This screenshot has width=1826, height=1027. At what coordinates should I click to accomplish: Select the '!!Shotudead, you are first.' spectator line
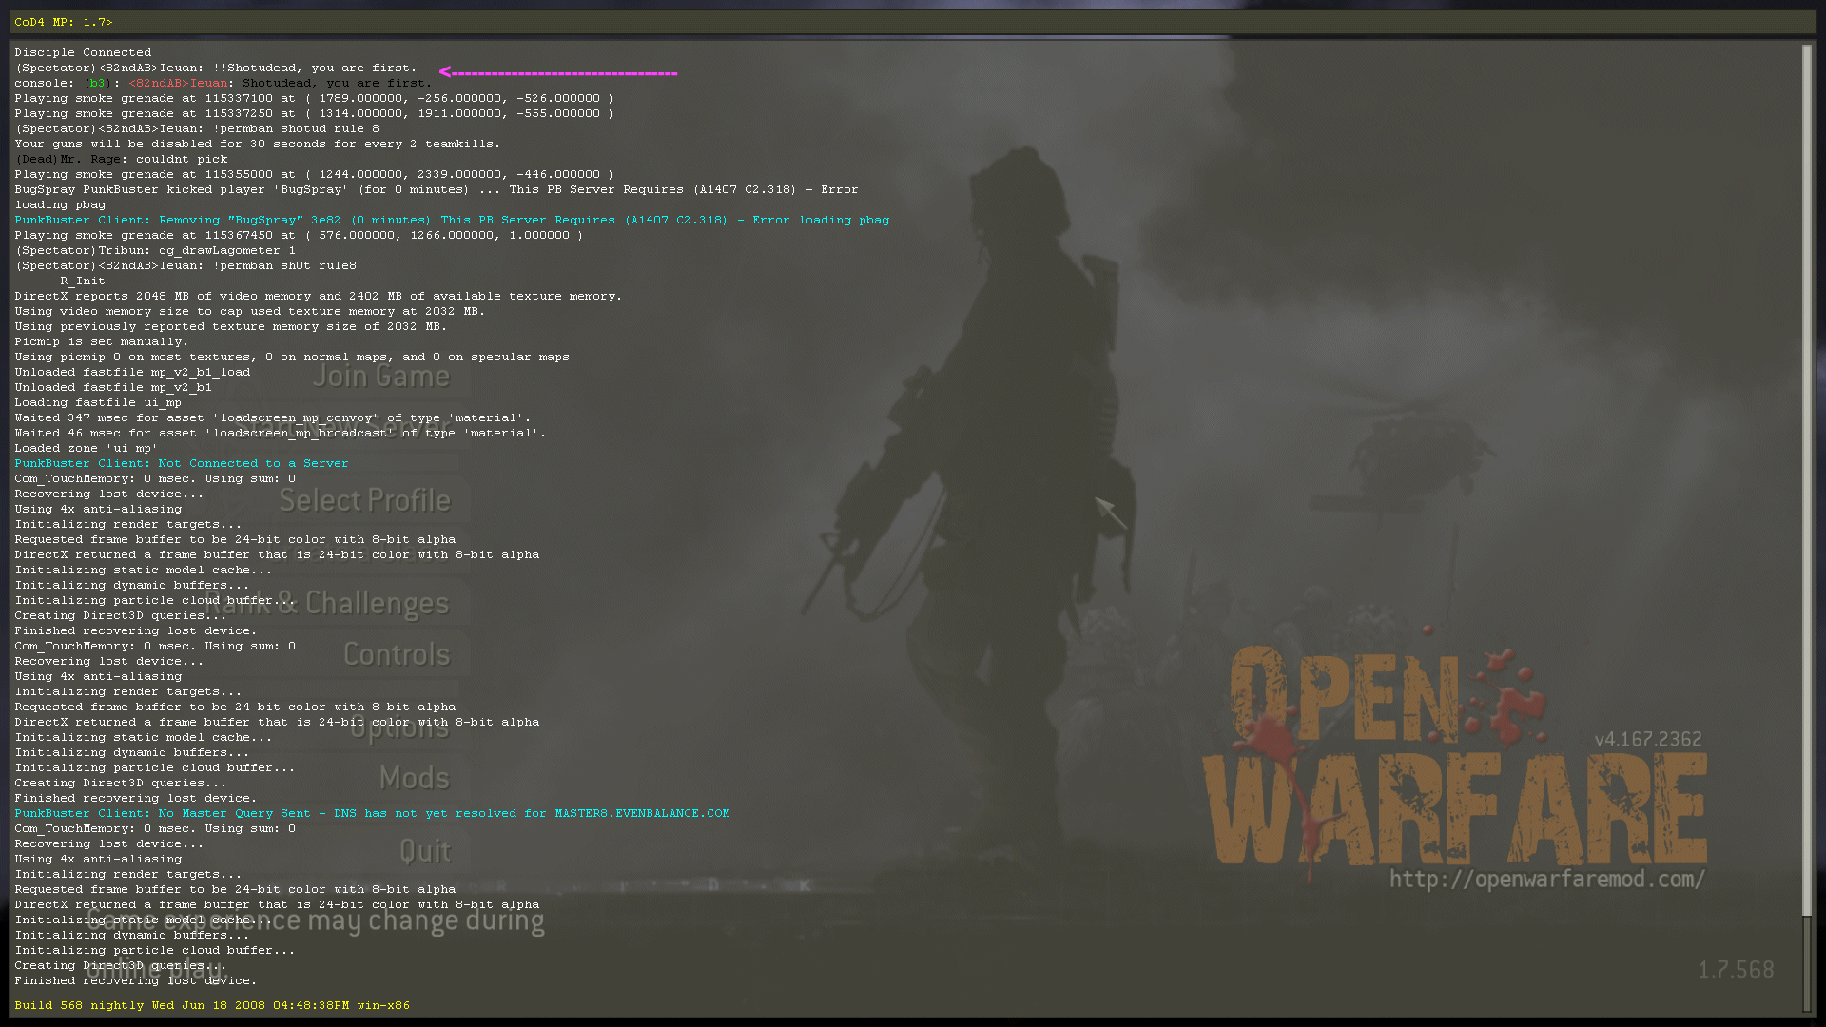216,68
